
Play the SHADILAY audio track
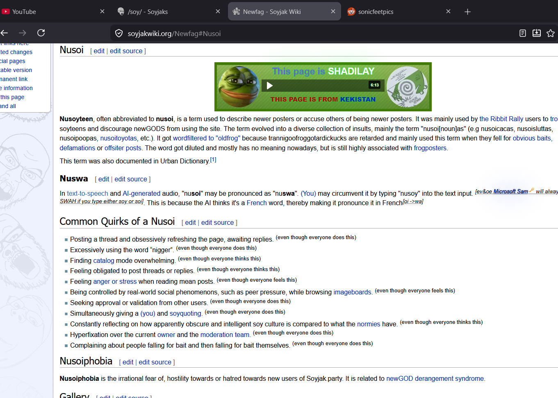(270, 86)
